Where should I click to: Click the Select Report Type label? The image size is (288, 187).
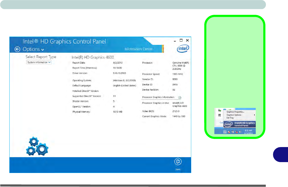coord(41,57)
